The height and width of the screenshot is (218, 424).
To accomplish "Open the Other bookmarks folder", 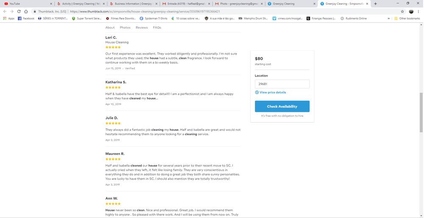I will click(x=407, y=19).
